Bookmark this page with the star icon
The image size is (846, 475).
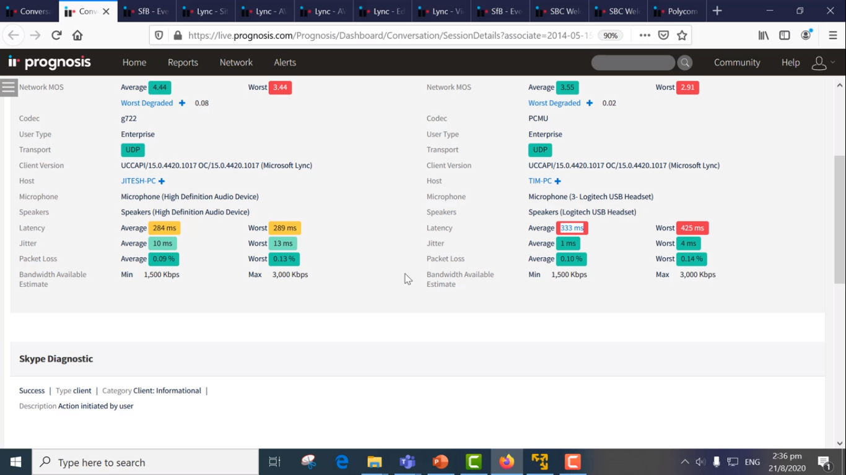pos(682,35)
